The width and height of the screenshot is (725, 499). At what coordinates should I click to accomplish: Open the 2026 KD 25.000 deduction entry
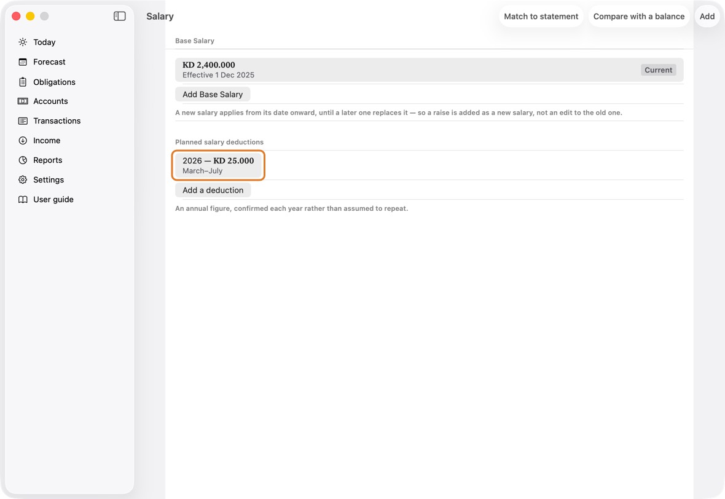click(218, 165)
